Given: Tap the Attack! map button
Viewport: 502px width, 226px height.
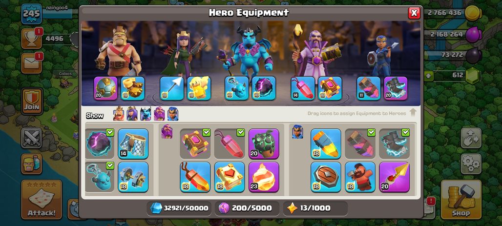Looking at the screenshot, I should [42, 199].
